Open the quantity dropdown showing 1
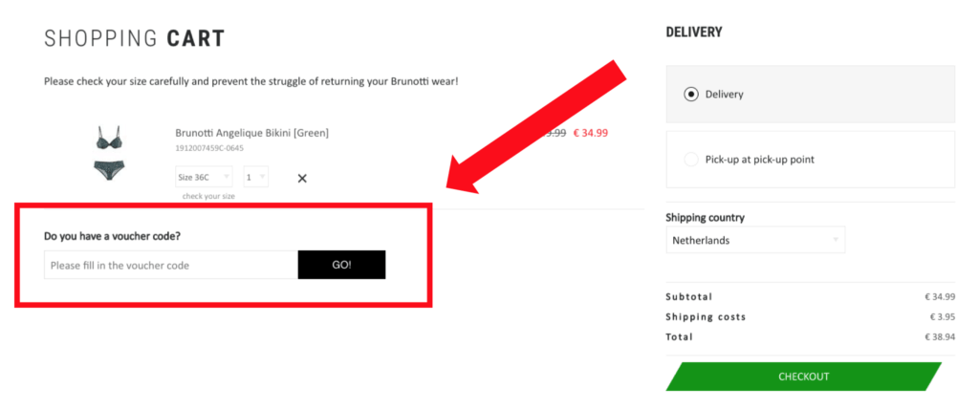The height and width of the screenshot is (410, 979). (256, 177)
